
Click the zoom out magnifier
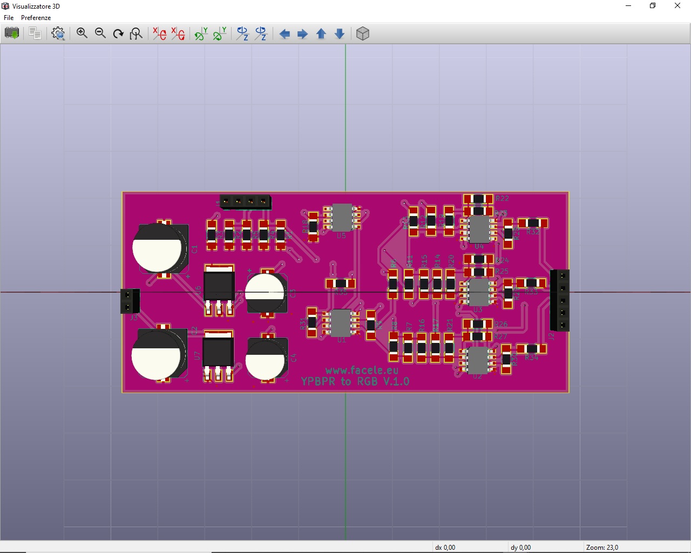click(100, 33)
